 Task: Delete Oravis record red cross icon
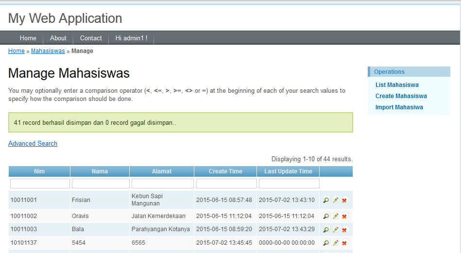point(344,216)
